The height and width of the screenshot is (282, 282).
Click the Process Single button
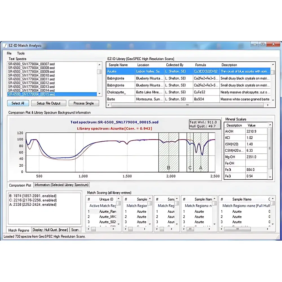[84, 103]
